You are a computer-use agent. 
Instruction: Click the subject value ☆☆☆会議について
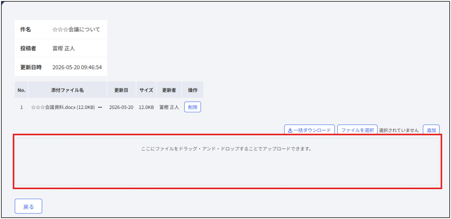pos(76,30)
